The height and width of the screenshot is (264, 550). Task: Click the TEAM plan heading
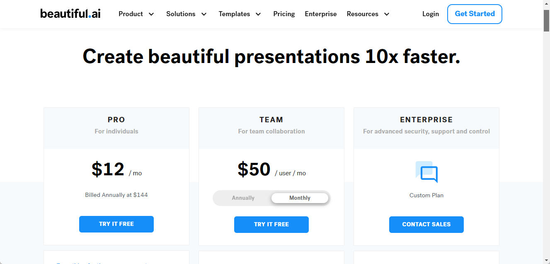(x=271, y=120)
